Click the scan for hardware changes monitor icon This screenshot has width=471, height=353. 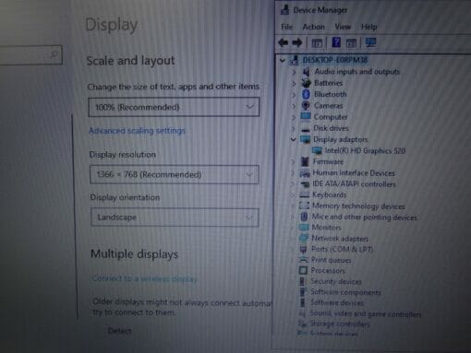click(x=370, y=42)
